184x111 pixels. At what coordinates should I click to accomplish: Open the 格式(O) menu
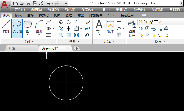coord(87,9)
